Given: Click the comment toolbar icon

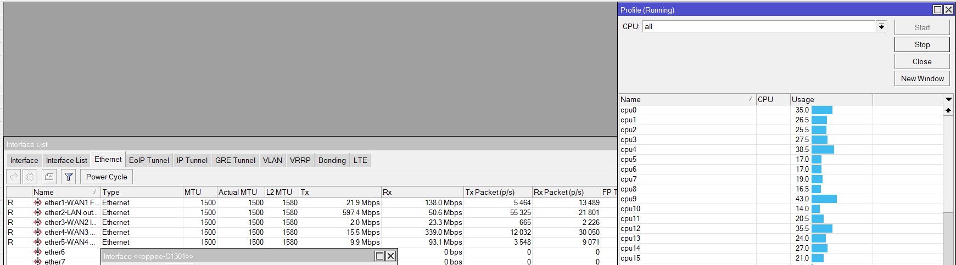Looking at the screenshot, I should pyautogui.click(x=49, y=177).
